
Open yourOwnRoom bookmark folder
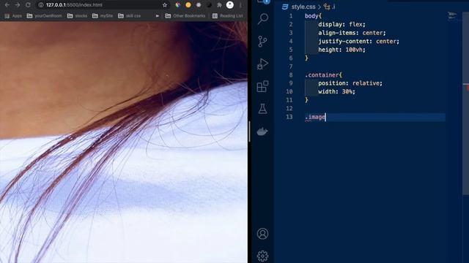point(44,16)
